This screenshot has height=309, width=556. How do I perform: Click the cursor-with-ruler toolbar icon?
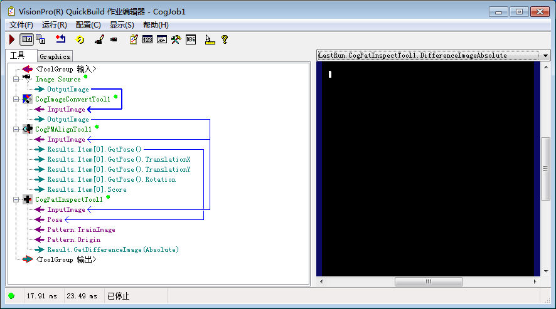pos(210,39)
